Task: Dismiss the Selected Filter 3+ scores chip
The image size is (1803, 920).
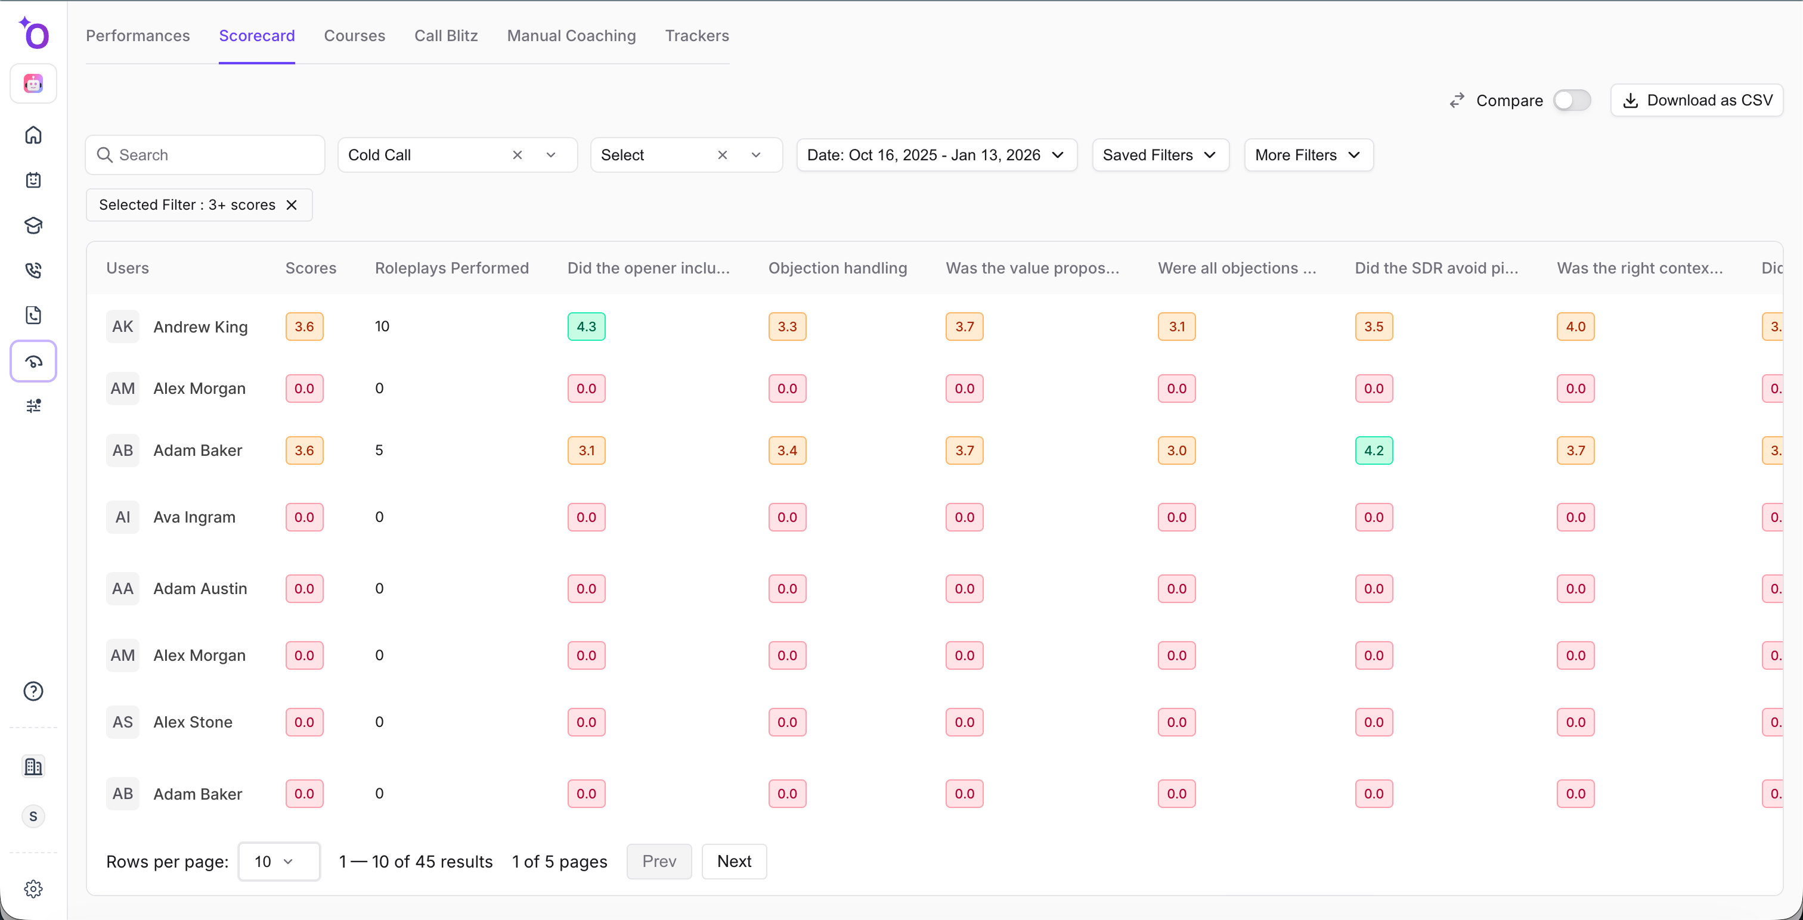Action: pos(292,205)
